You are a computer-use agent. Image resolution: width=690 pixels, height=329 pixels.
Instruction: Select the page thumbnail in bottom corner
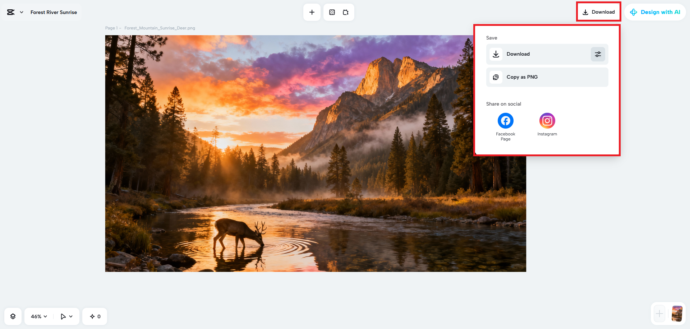point(677,313)
